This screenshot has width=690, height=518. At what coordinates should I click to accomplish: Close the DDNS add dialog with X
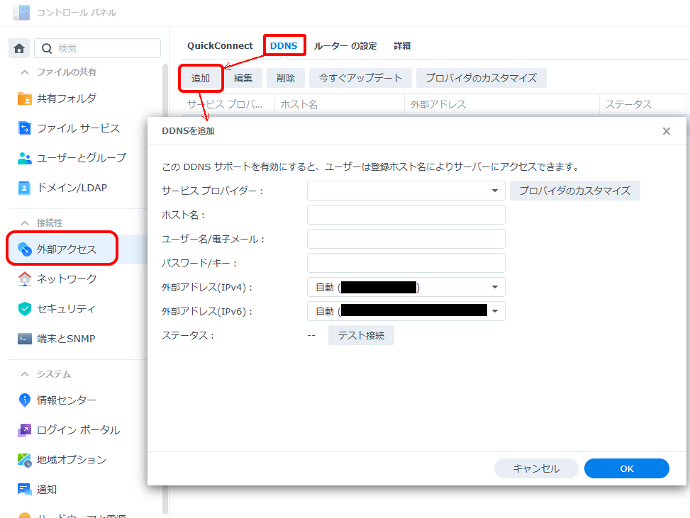click(666, 131)
